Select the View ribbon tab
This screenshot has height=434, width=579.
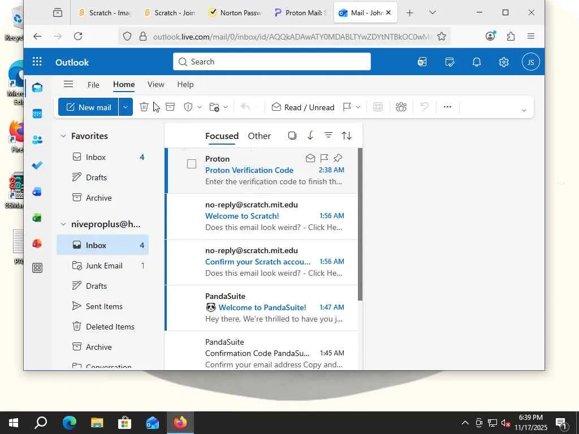pos(156,85)
